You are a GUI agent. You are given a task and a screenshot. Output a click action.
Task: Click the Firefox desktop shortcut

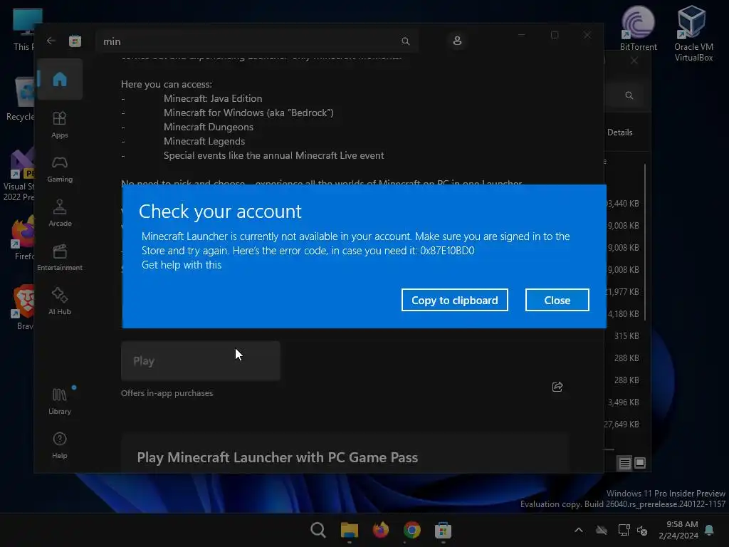[x=23, y=237]
